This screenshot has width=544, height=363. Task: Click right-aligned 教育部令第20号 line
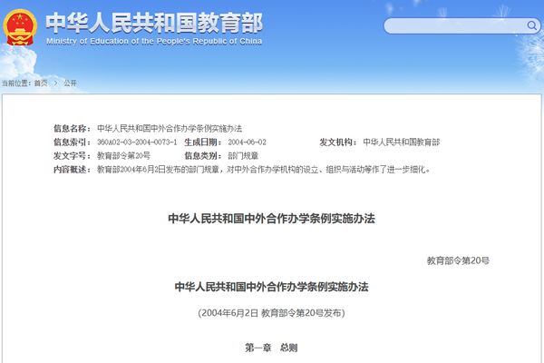(458, 260)
